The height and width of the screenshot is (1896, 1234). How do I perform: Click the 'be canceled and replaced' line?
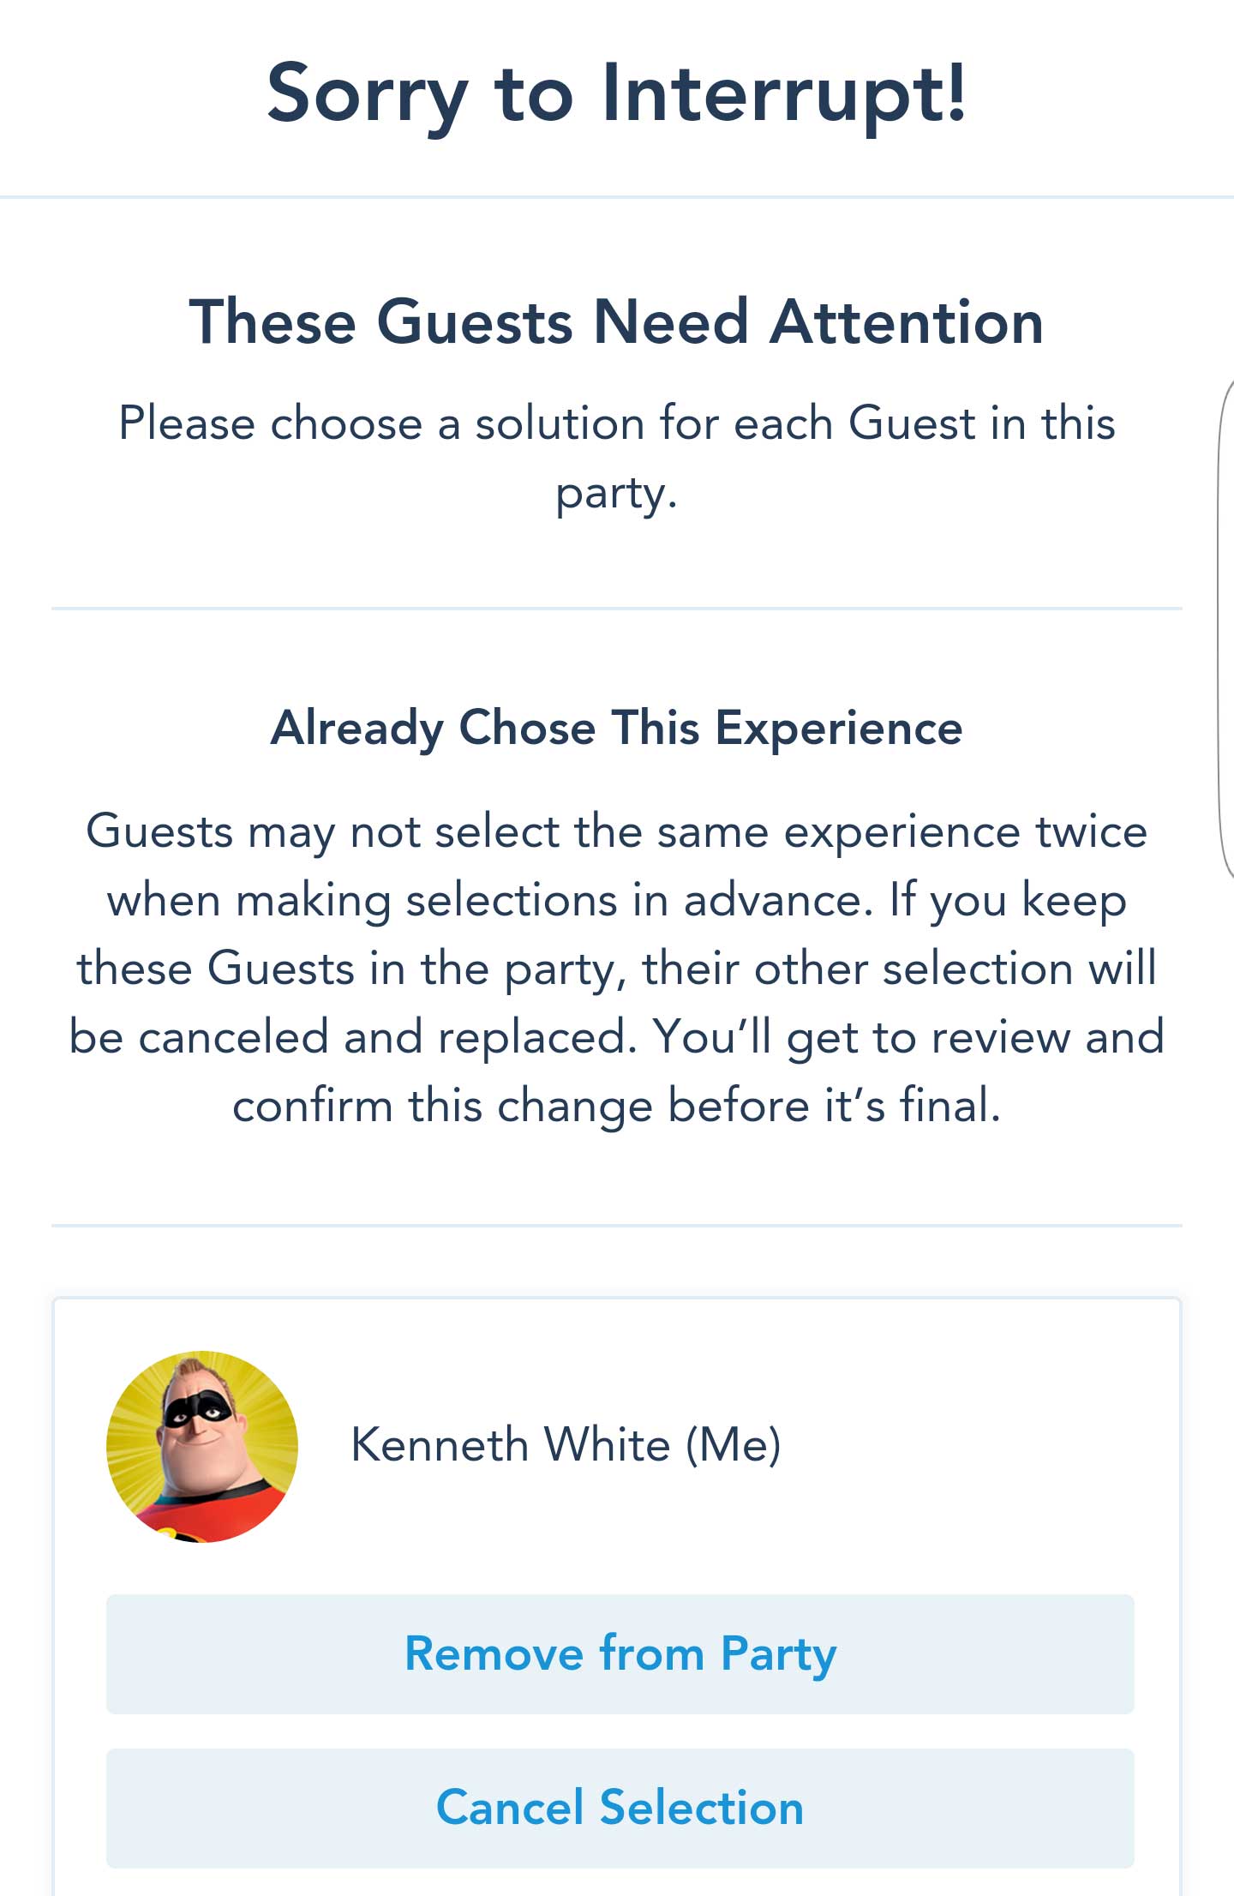617,1037
